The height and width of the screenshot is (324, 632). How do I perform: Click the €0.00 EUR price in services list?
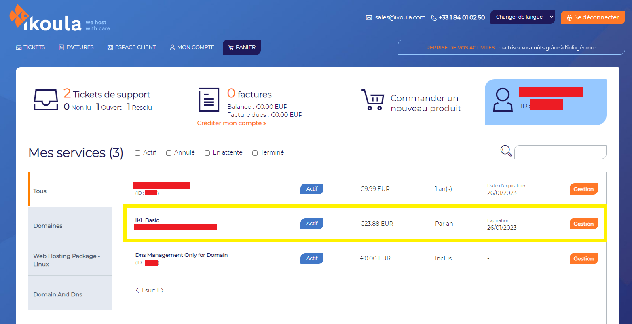tap(375, 258)
